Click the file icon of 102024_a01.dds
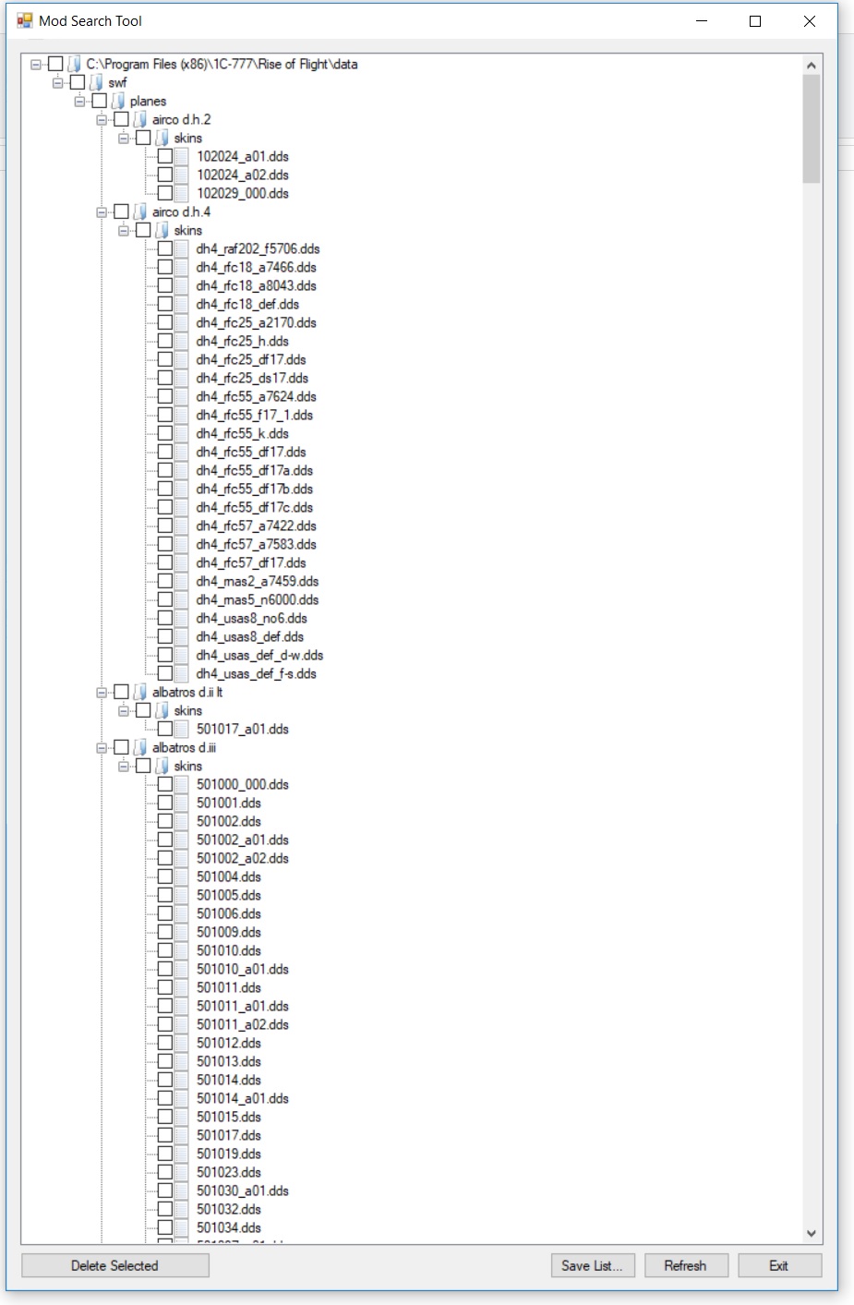 (x=182, y=156)
